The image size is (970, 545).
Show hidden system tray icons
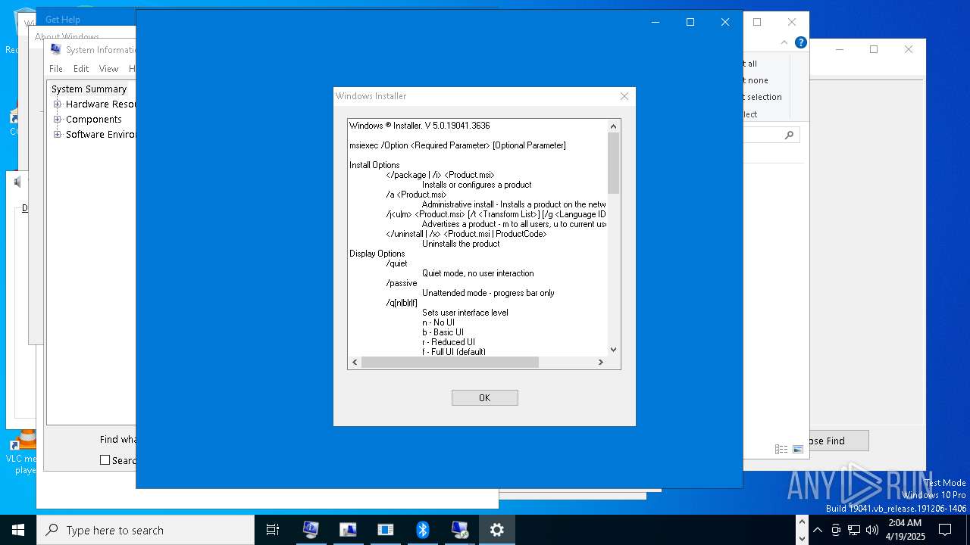coord(818,530)
